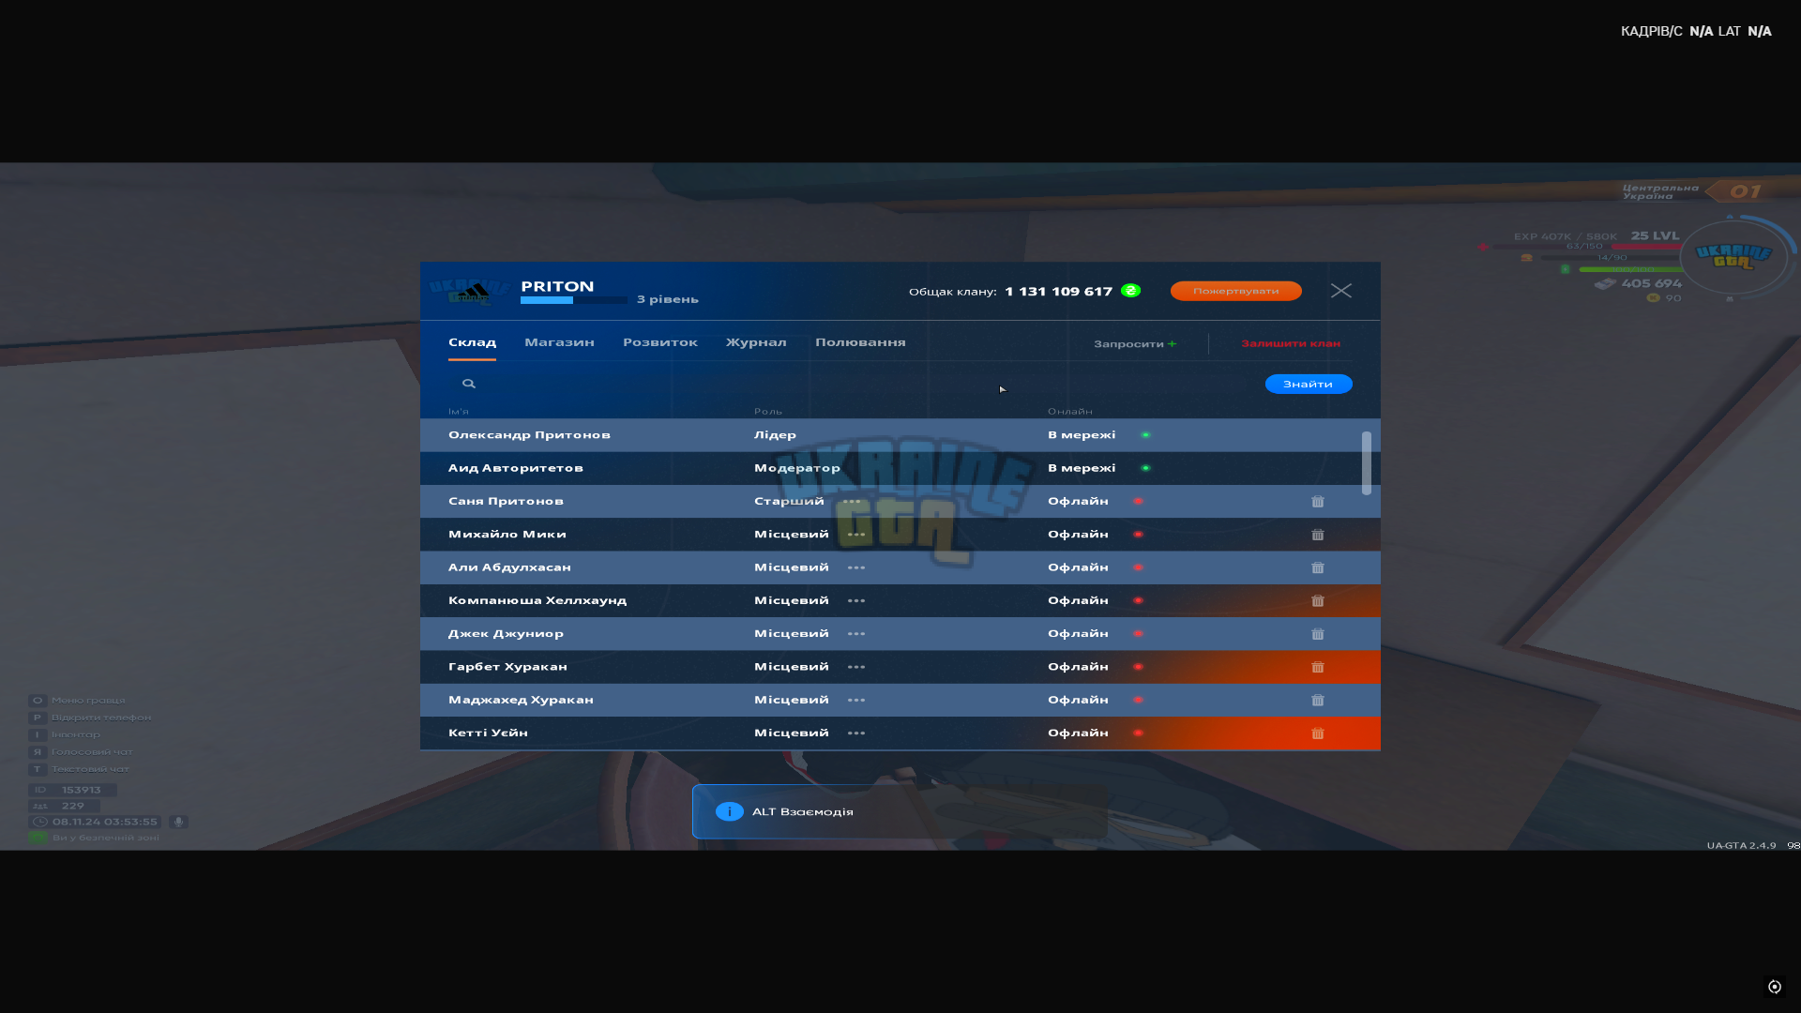Viewport: 1801px width, 1013px height.
Task: Select member name Аид Авторитетов
Action: tap(516, 468)
